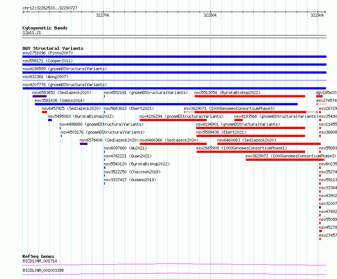Select the BICD1|NM_001003398 gene label

(x=43, y=270)
